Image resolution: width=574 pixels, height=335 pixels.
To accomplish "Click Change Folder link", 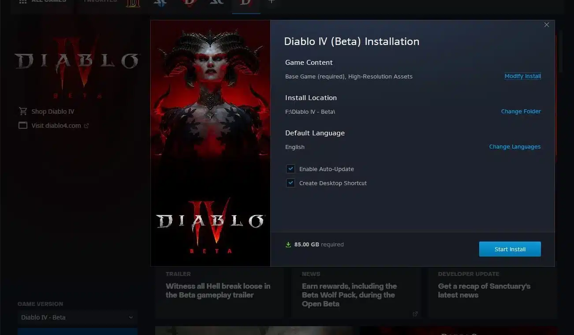I will [521, 112].
